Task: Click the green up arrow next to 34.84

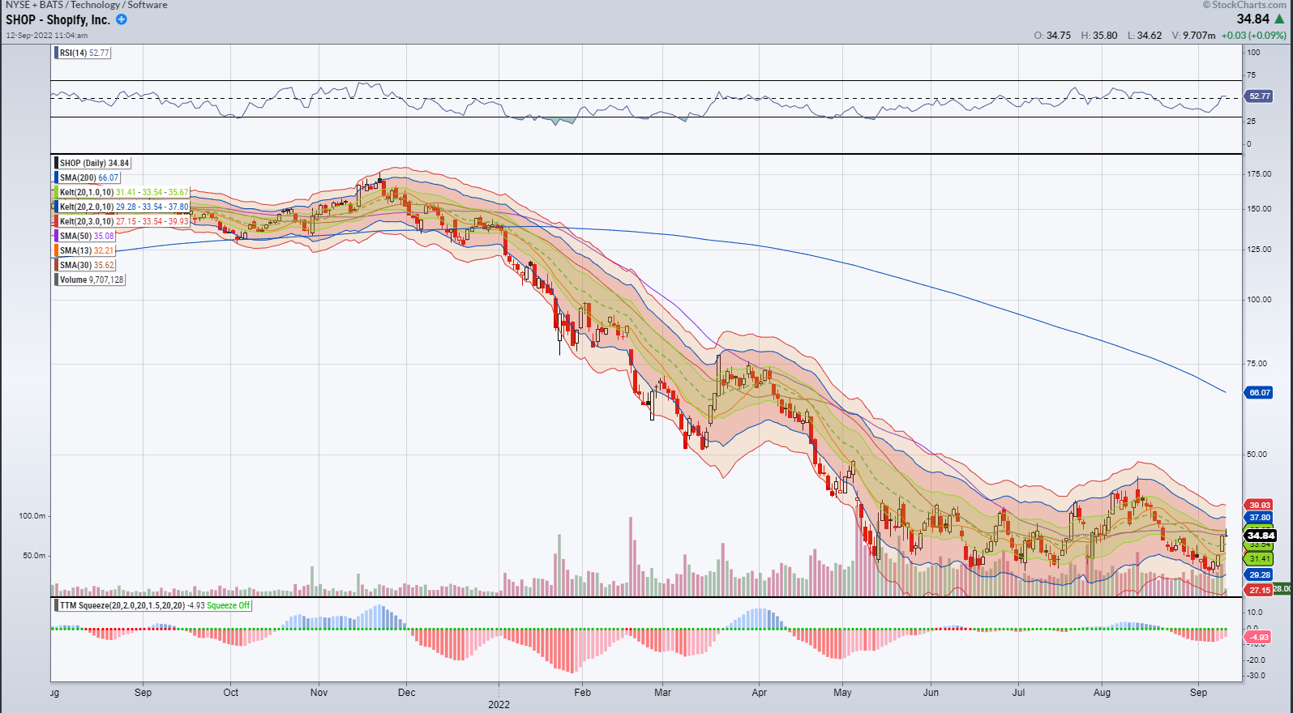Action: 1279,19
